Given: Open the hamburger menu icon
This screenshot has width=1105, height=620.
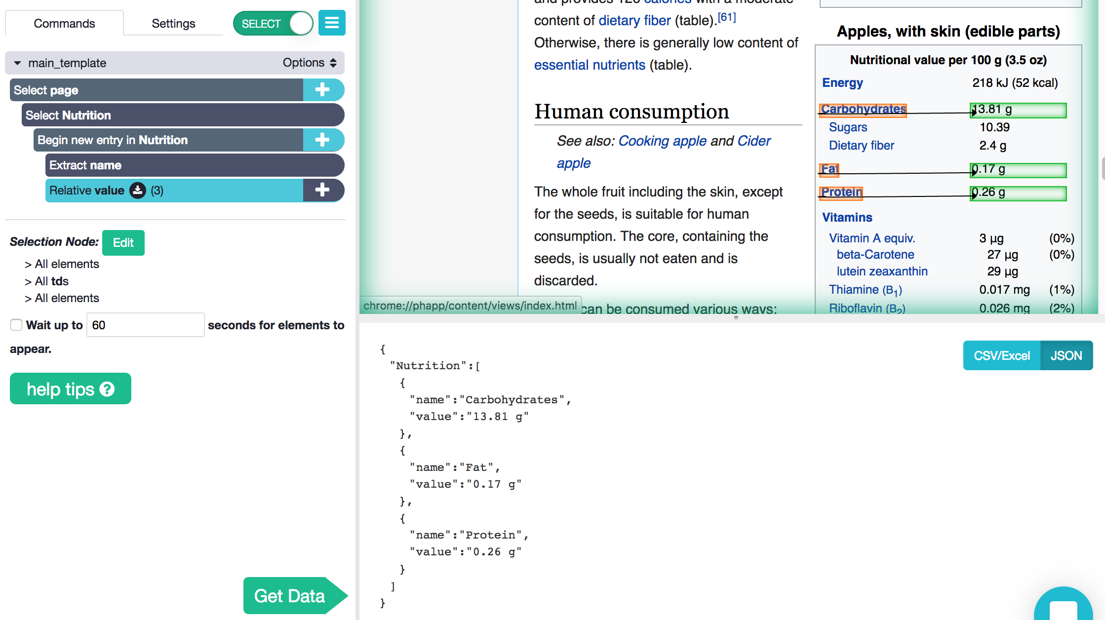Looking at the screenshot, I should pyautogui.click(x=332, y=23).
